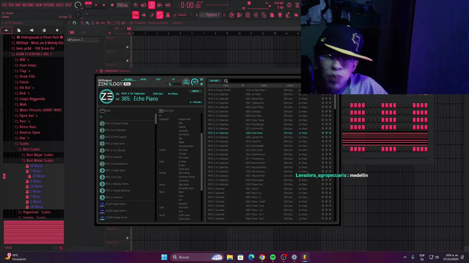Viewport: 469px width, 263px height.
Task: Switch to Zenology BASIC tab
Action: [143, 79]
